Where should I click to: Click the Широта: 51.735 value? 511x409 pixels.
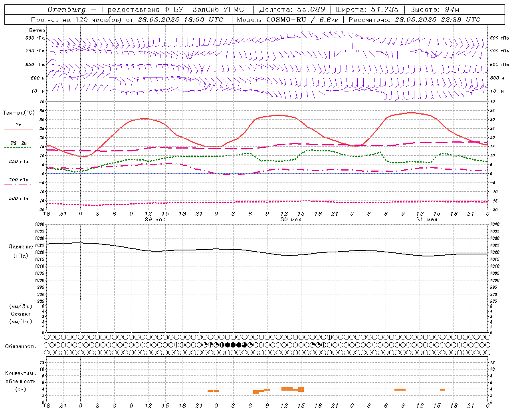(367, 10)
